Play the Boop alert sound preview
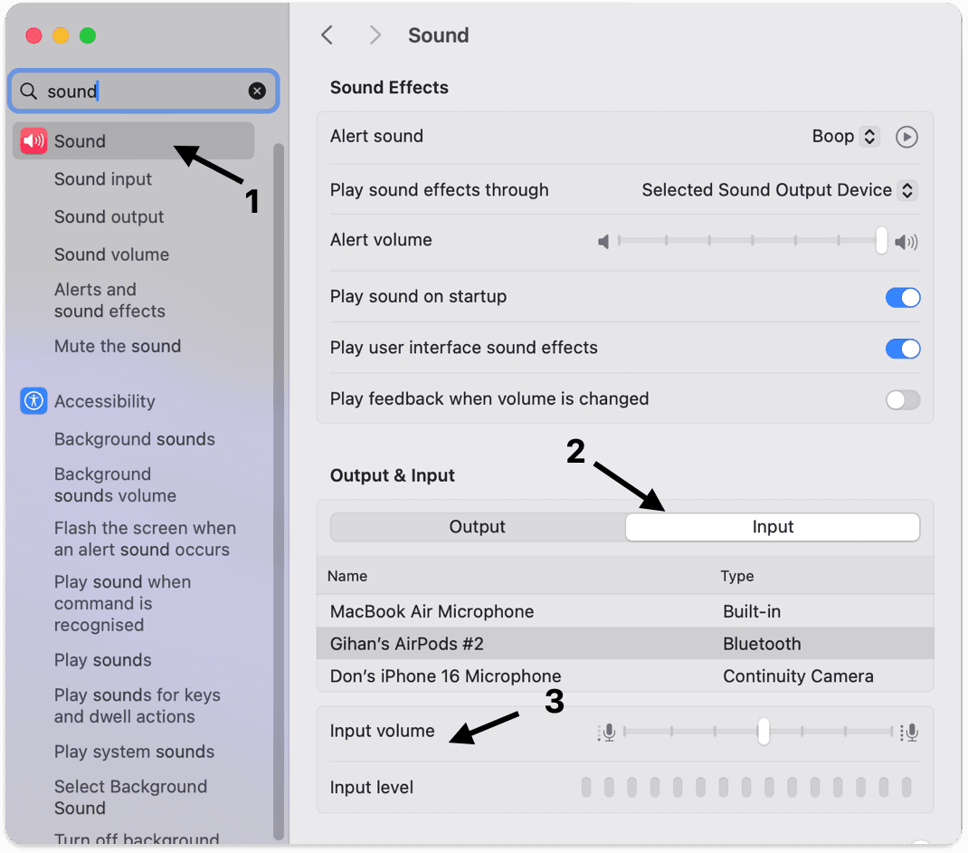 906,137
